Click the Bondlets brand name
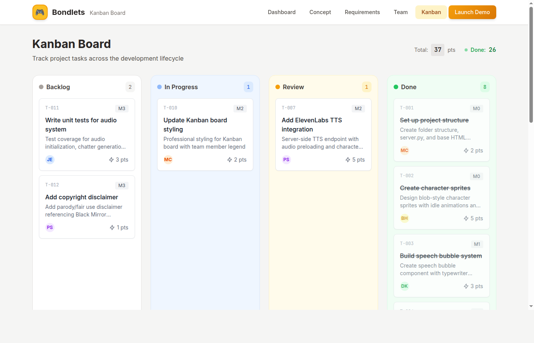 (x=68, y=12)
